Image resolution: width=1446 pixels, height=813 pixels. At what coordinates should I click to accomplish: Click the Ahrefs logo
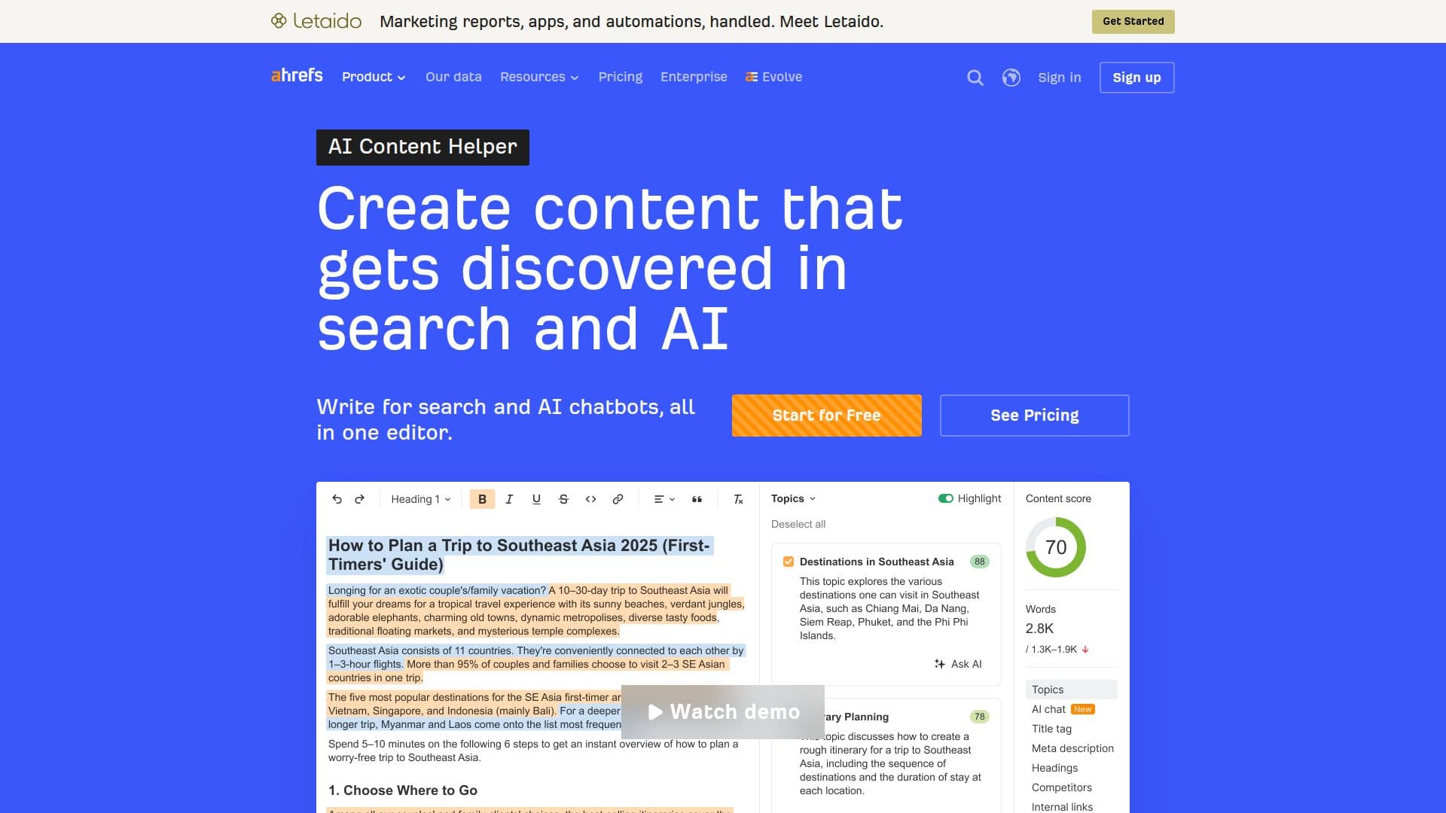click(x=297, y=76)
